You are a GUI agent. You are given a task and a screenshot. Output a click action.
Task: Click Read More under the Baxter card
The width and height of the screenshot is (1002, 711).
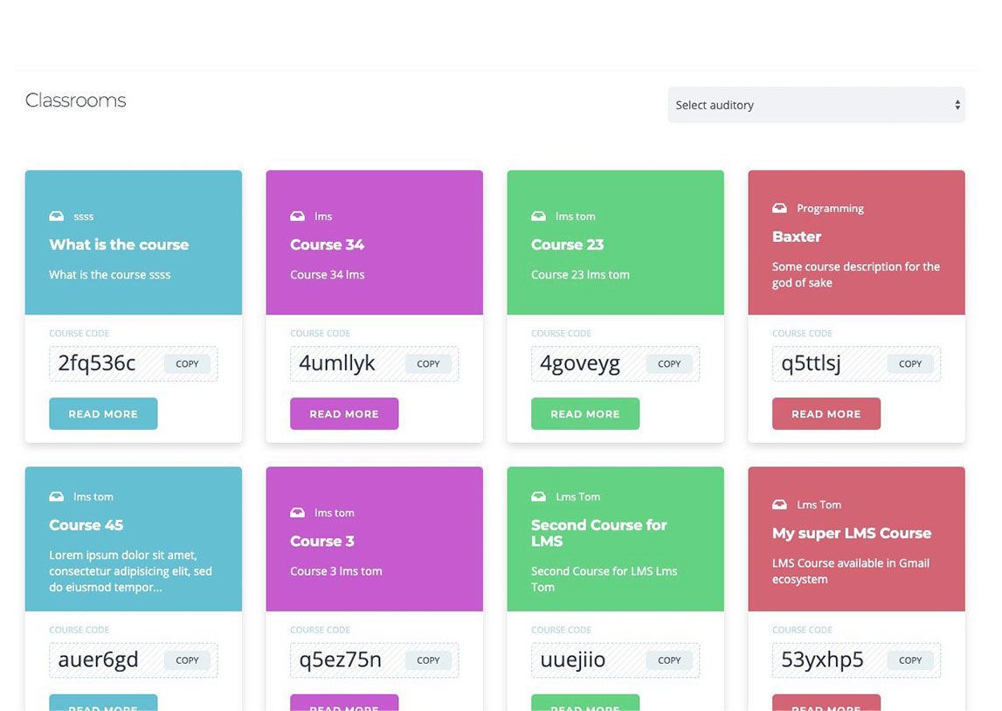(826, 414)
